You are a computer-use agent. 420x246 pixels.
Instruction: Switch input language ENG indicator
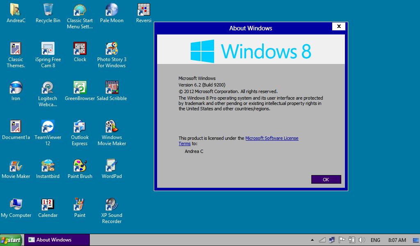pos(375,240)
